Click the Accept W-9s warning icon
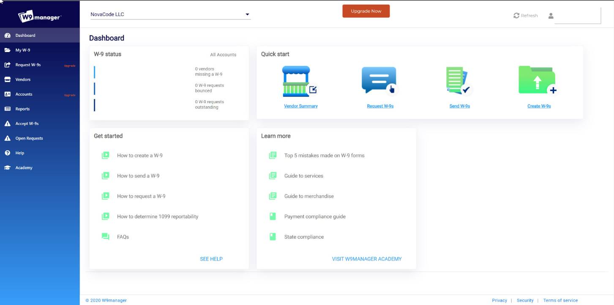The image size is (614, 305). pyautogui.click(x=7, y=124)
